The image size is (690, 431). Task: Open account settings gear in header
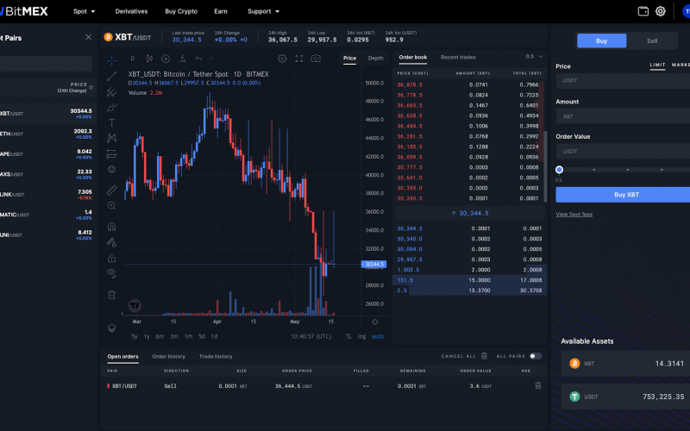click(661, 11)
